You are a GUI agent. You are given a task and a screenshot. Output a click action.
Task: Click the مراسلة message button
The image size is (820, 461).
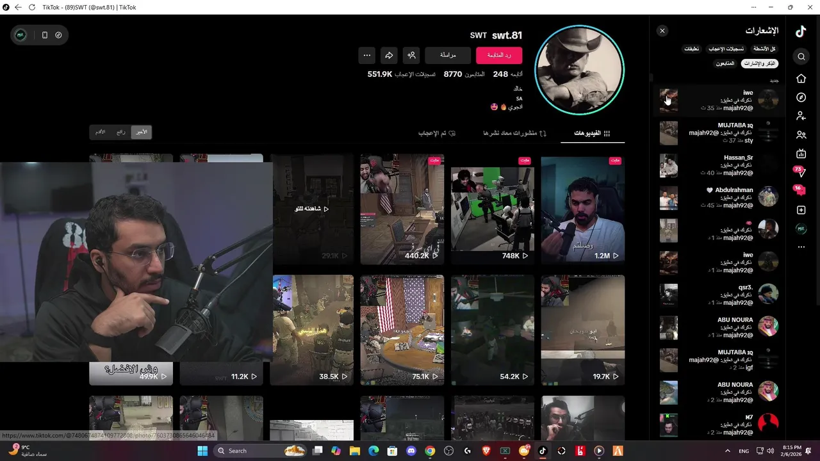coord(448,55)
